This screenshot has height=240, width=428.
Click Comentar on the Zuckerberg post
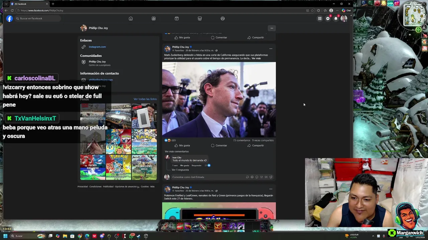(x=219, y=145)
